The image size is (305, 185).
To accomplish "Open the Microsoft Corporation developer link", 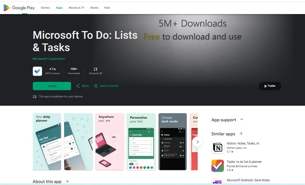I will click(x=49, y=59).
